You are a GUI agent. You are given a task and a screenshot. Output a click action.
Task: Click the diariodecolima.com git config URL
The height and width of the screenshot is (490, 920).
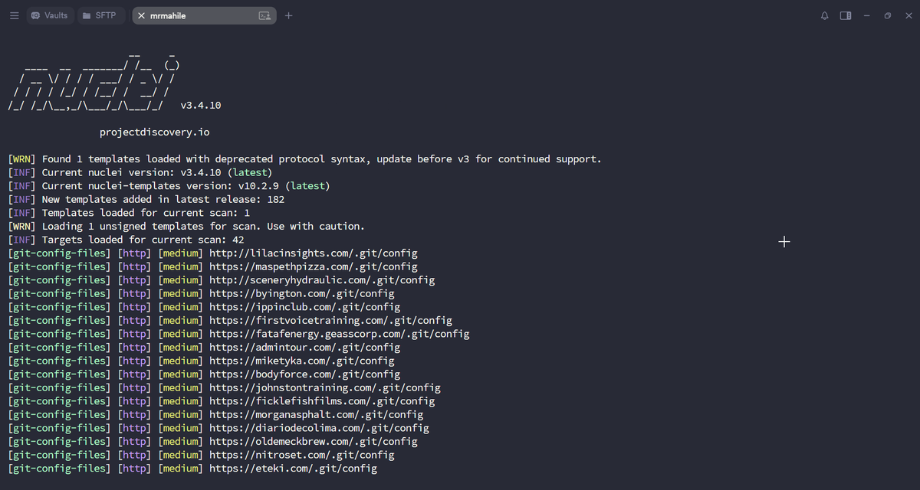[319, 428]
